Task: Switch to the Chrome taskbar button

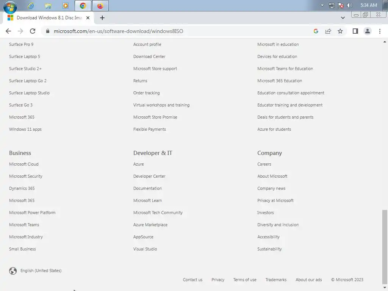Action: [83, 6]
